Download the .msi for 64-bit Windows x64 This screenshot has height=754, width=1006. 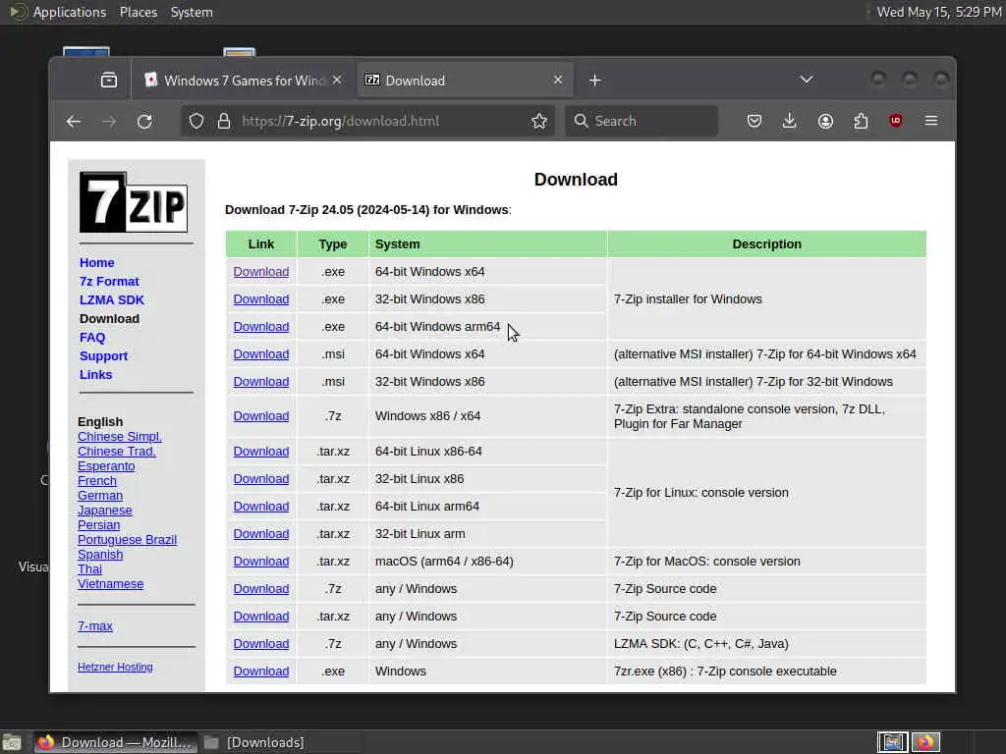[261, 354]
